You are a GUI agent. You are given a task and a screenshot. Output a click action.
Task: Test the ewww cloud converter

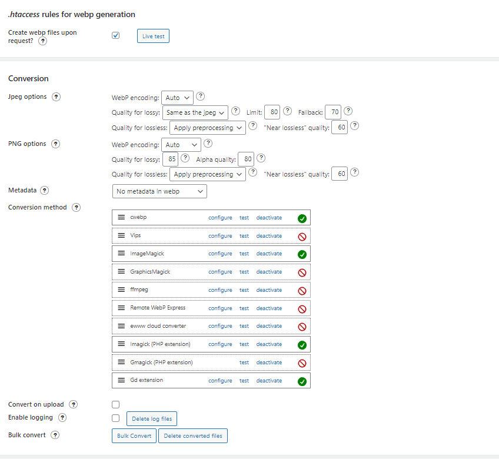tap(244, 326)
